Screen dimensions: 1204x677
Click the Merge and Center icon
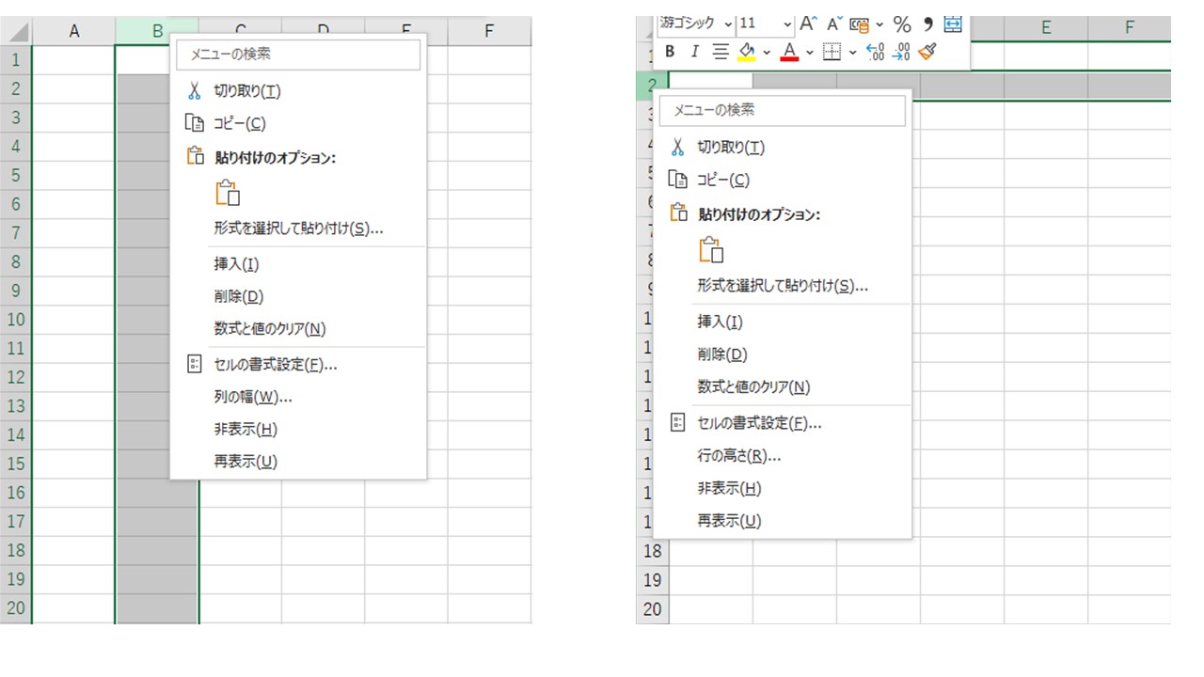point(953,24)
